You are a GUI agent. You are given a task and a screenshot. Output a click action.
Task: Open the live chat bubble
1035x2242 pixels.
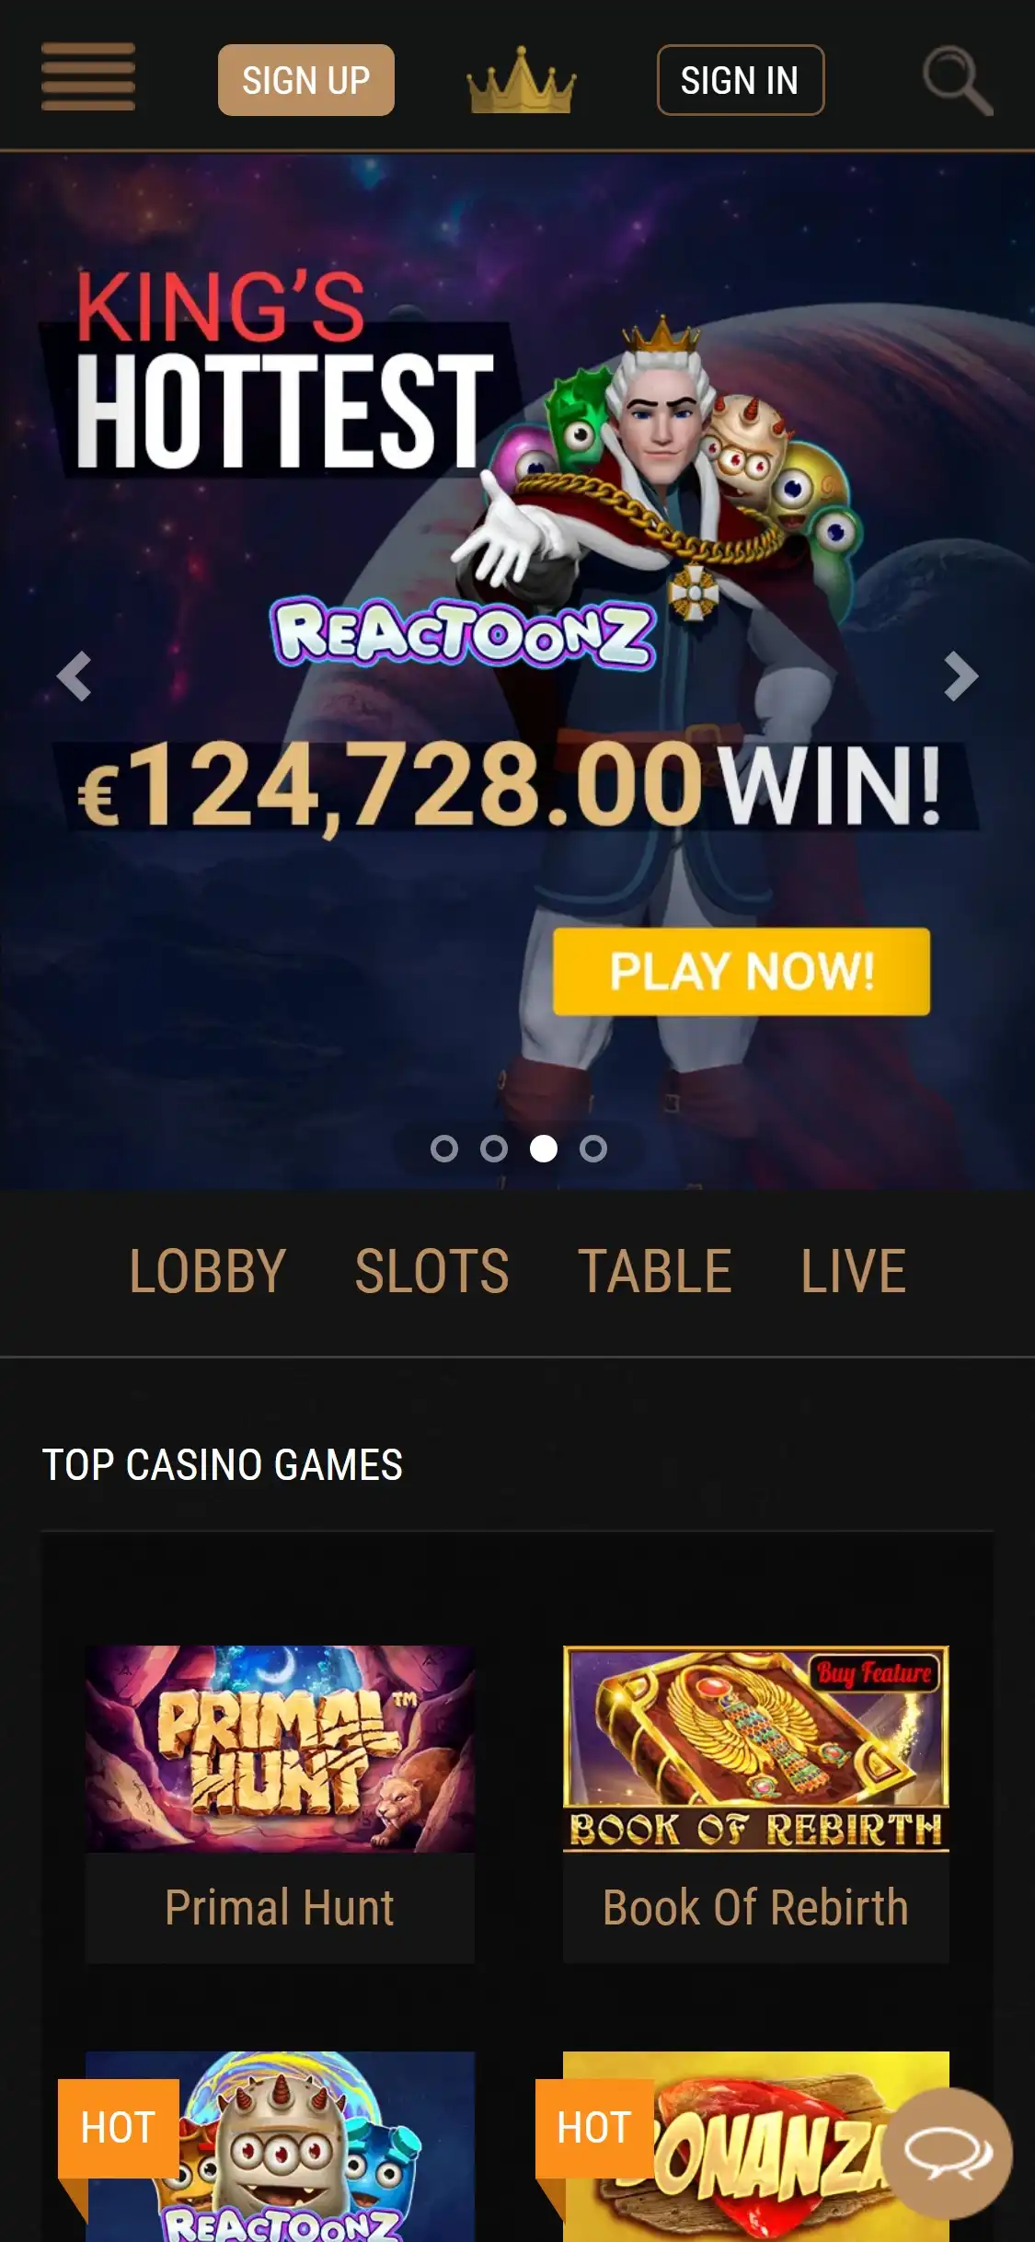(948, 2152)
